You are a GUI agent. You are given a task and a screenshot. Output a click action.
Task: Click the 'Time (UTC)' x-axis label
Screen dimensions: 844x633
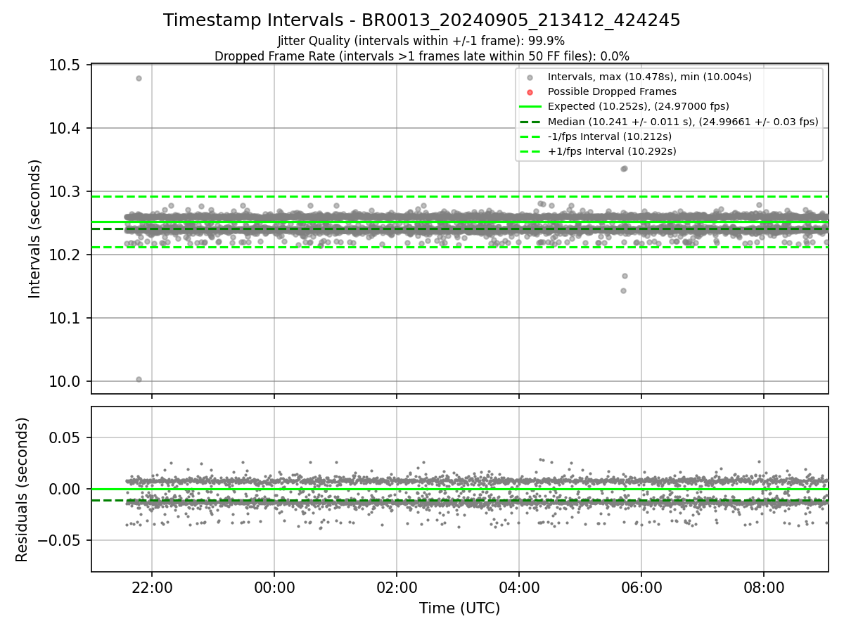tap(459, 608)
